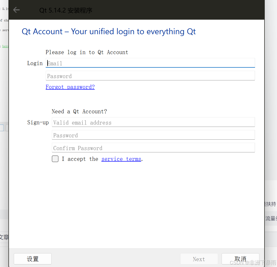
Task: Open the green 'here' link in background window
Action: (5, 46)
